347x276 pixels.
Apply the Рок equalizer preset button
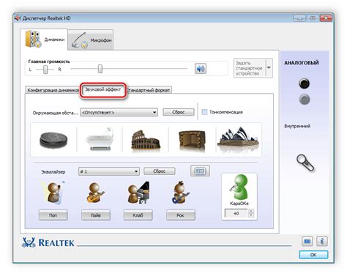click(181, 215)
